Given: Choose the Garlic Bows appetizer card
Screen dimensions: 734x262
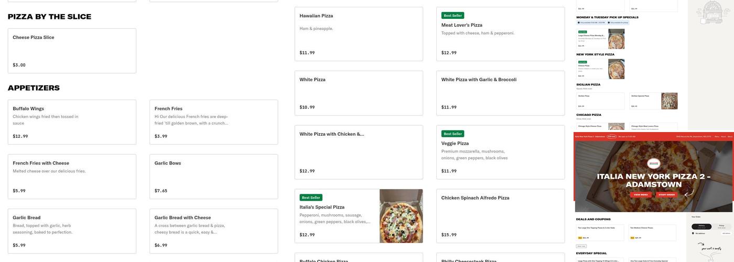Looking at the screenshot, I should pyautogui.click(x=213, y=177).
